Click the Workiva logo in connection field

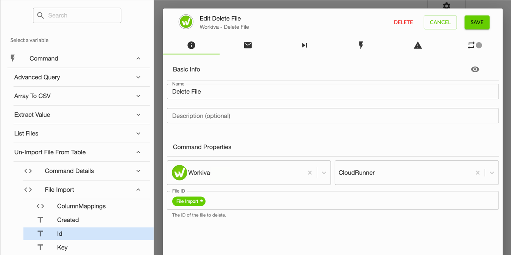coord(179,173)
